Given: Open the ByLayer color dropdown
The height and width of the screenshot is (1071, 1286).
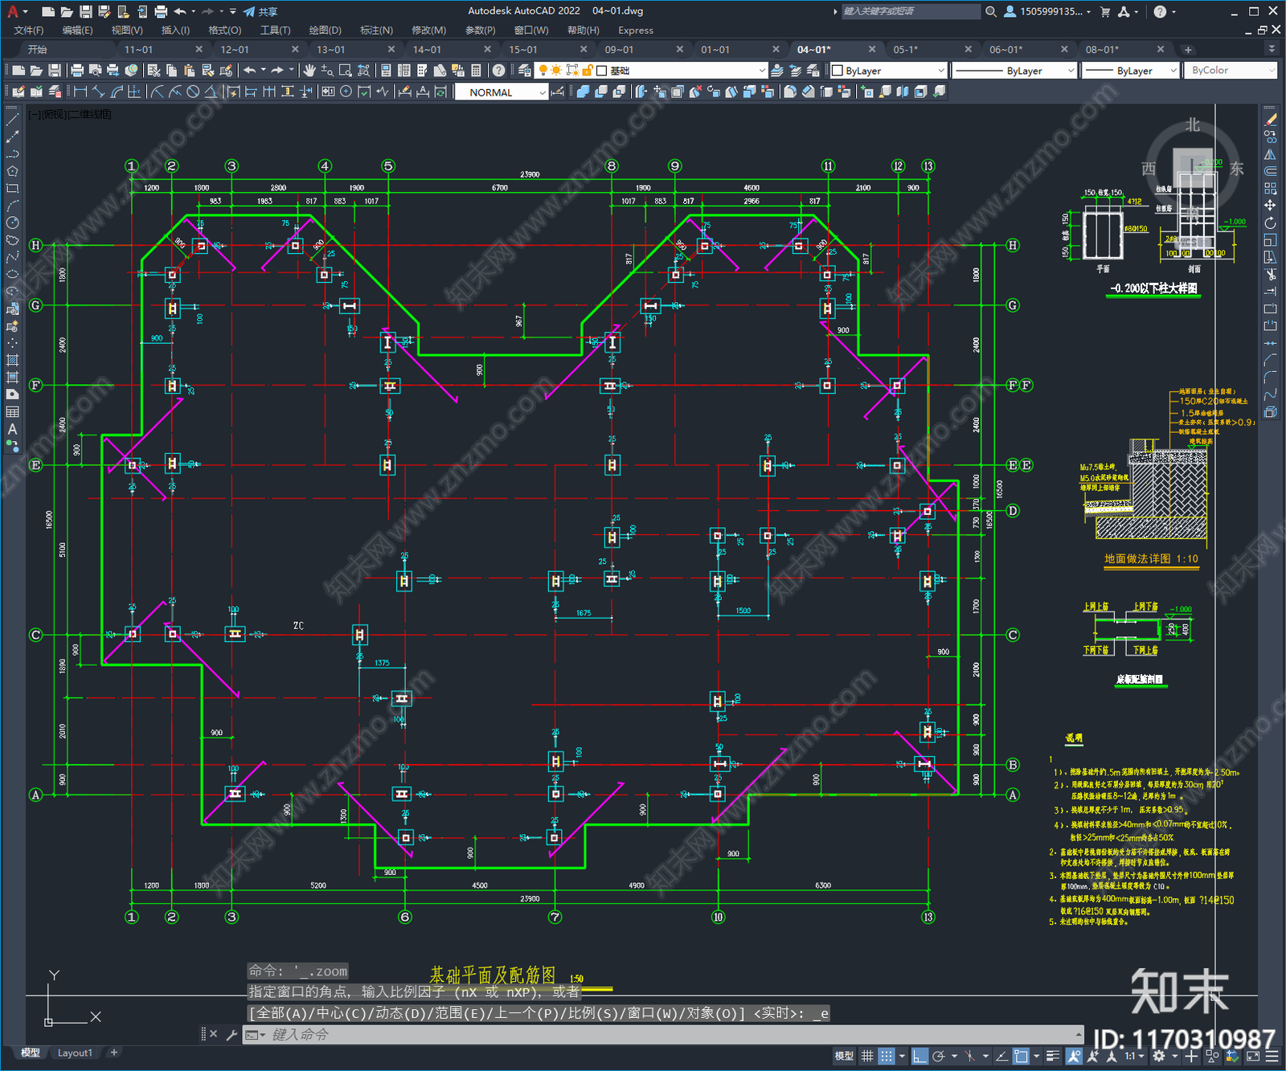Looking at the screenshot, I should [888, 71].
